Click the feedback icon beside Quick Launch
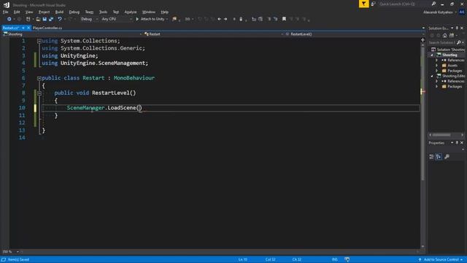Screen dimensions: 467x263 [x=373, y=4]
